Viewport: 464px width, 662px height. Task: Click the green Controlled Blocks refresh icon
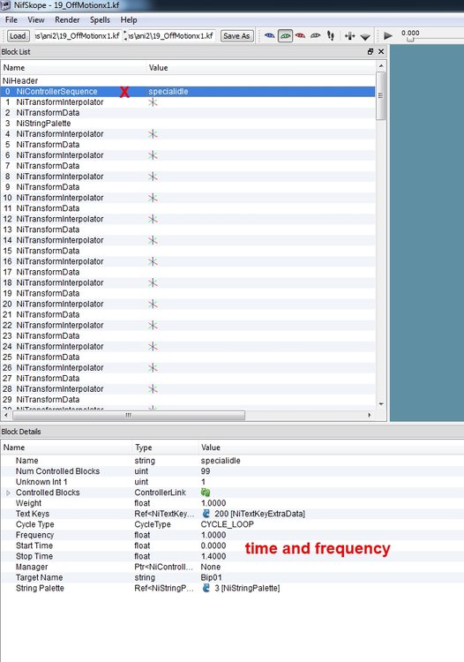click(x=206, y=493)
